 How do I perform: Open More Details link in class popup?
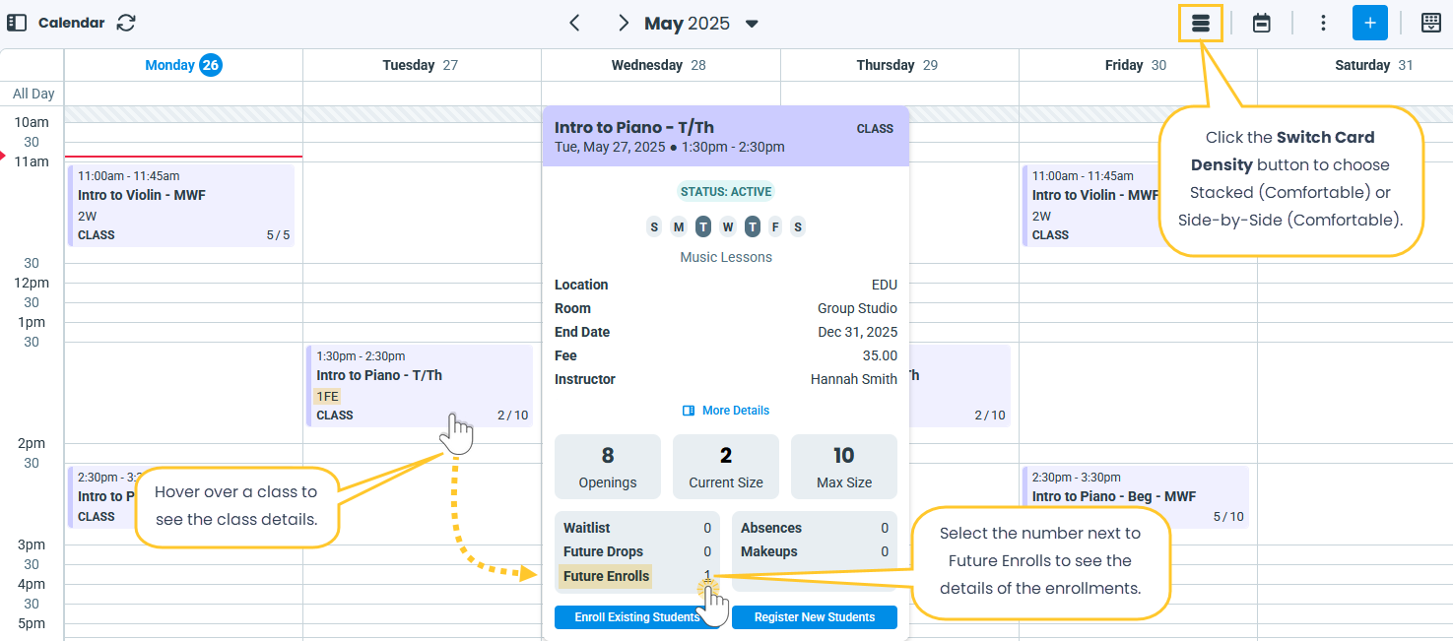tap(726, 411)
